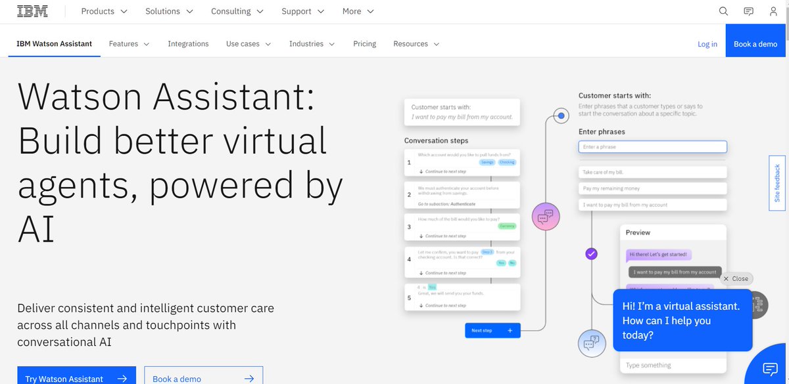Select the IBM Watson Assistant tab

point(55,44)
